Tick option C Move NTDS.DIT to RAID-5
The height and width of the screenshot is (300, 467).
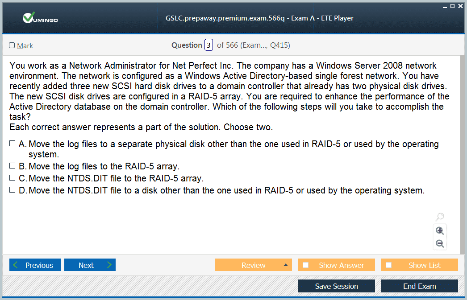[12, 178]
